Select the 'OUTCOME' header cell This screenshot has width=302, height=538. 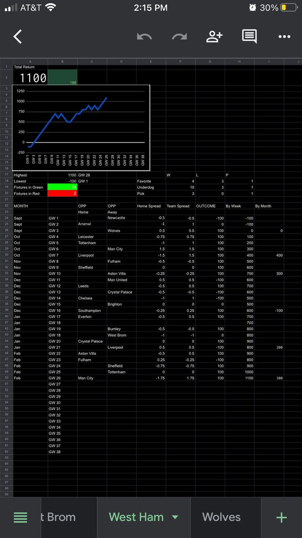[210, 206]
